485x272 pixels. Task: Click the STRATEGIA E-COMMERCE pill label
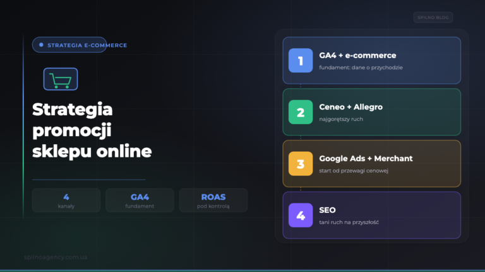point(87,45)
